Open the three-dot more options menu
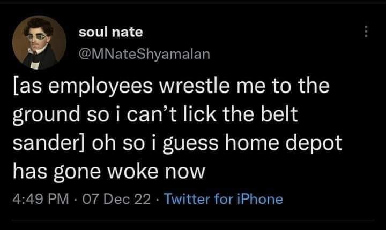Image resolution: width=386 pixels, height=230 pixels. pos(366,33)
